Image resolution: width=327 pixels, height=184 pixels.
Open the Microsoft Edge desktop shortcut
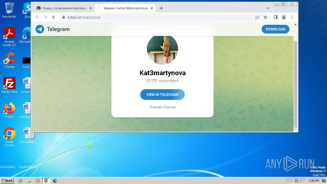pyautogui.click(x=25, y=35)
